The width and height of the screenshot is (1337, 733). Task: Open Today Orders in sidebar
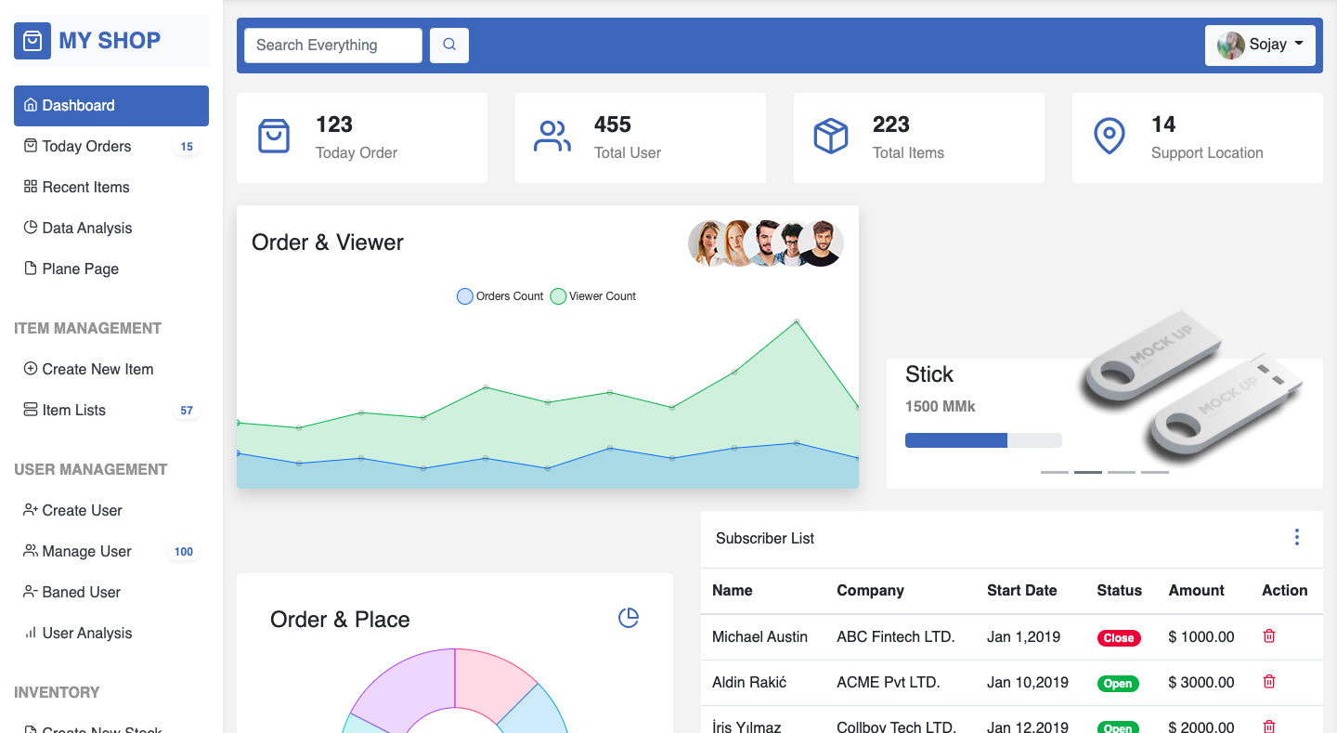tap(86, 146)
